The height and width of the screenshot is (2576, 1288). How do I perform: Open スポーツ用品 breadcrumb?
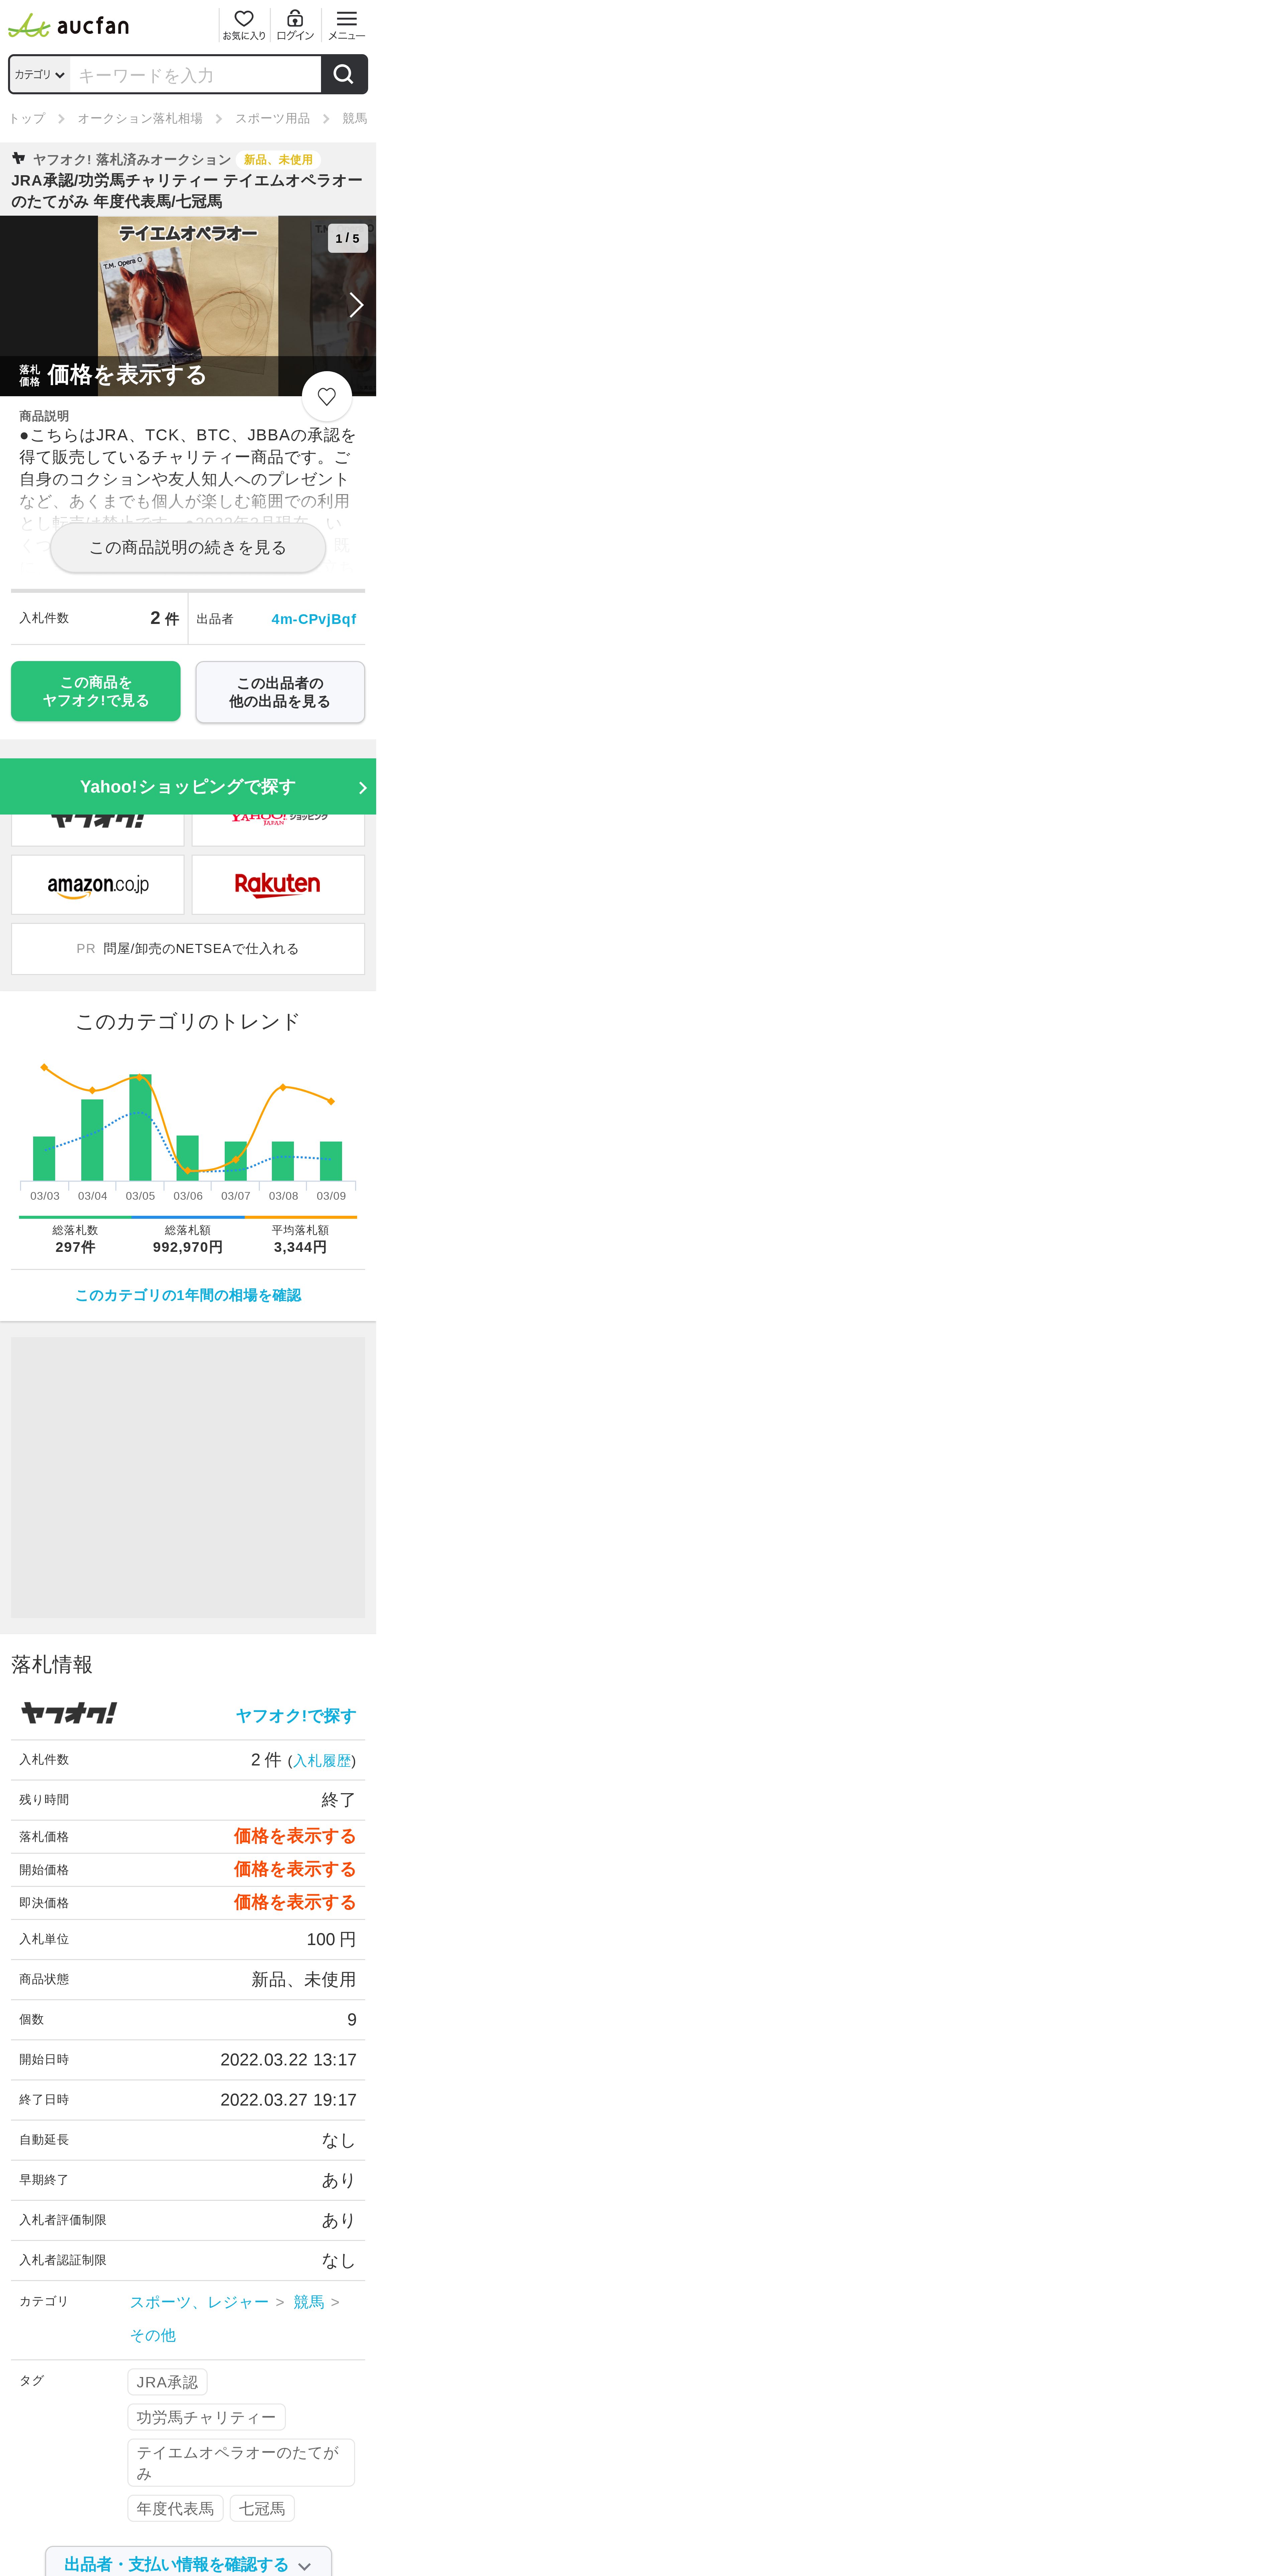point(272,118)
